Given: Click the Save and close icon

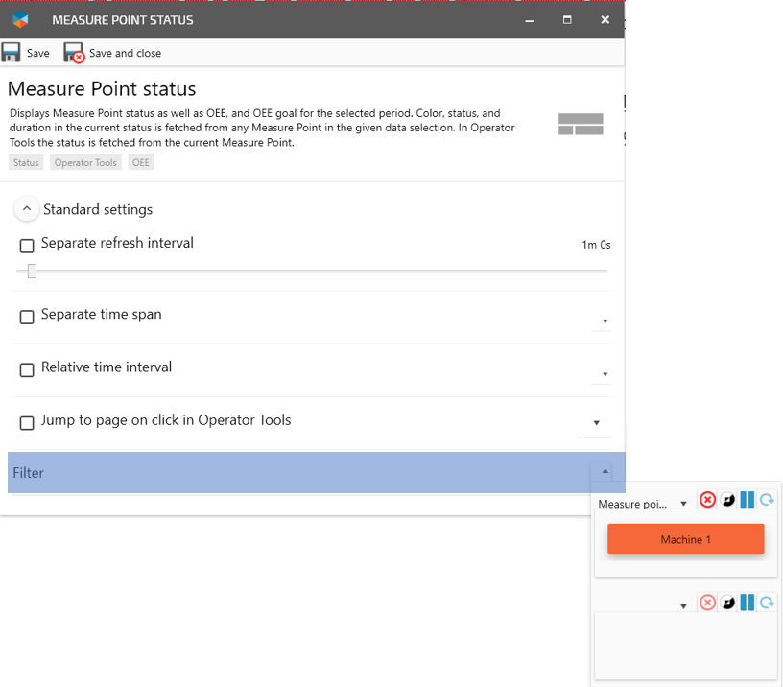Looking at the screenshot, I should (74, 53).
